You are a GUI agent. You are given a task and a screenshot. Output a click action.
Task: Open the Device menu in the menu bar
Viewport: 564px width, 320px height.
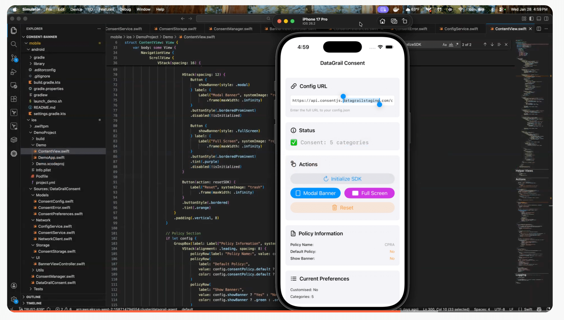76,9
